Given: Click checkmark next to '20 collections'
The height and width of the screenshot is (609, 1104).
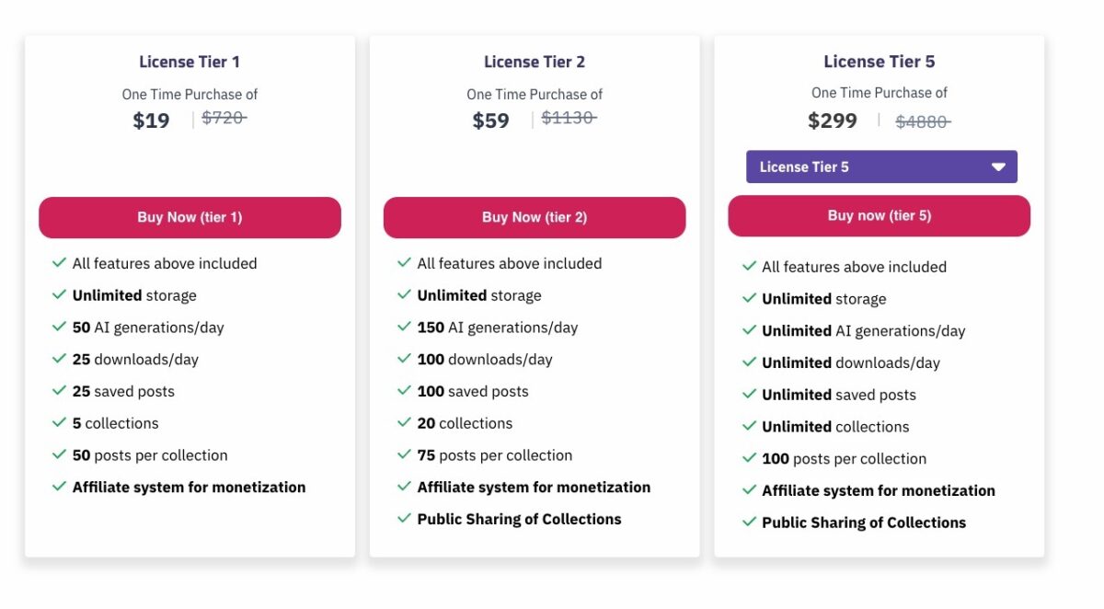Looking at the screenshot, I should [x=404, y=422].
